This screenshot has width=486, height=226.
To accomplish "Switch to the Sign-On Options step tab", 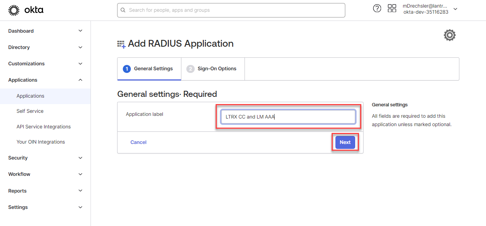I will [213, 69].
